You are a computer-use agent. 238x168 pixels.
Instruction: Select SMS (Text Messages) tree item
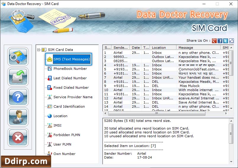click(72, 59)
